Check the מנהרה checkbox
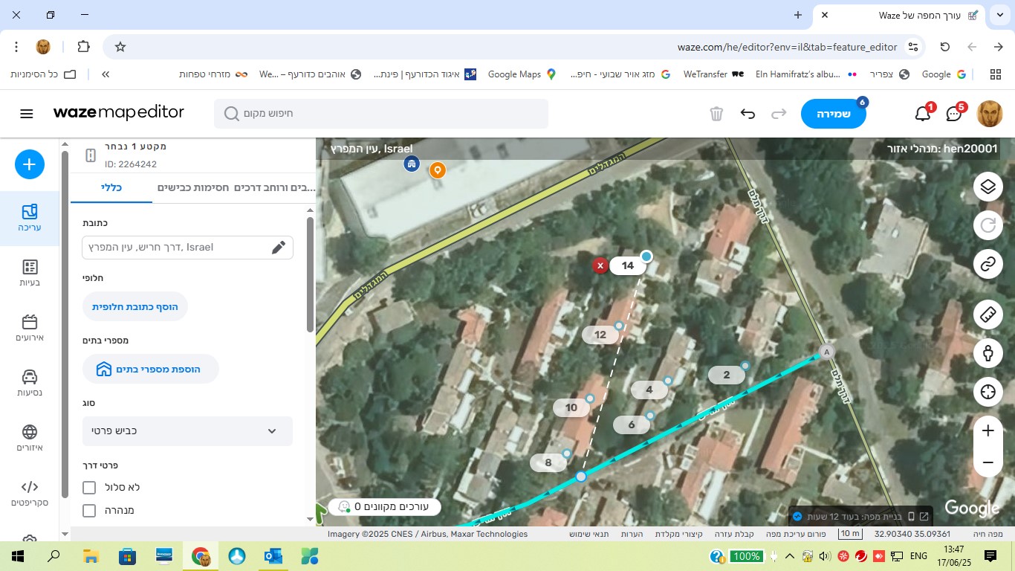The height and width of the screenshot is (571, 1015). point(90,511)
